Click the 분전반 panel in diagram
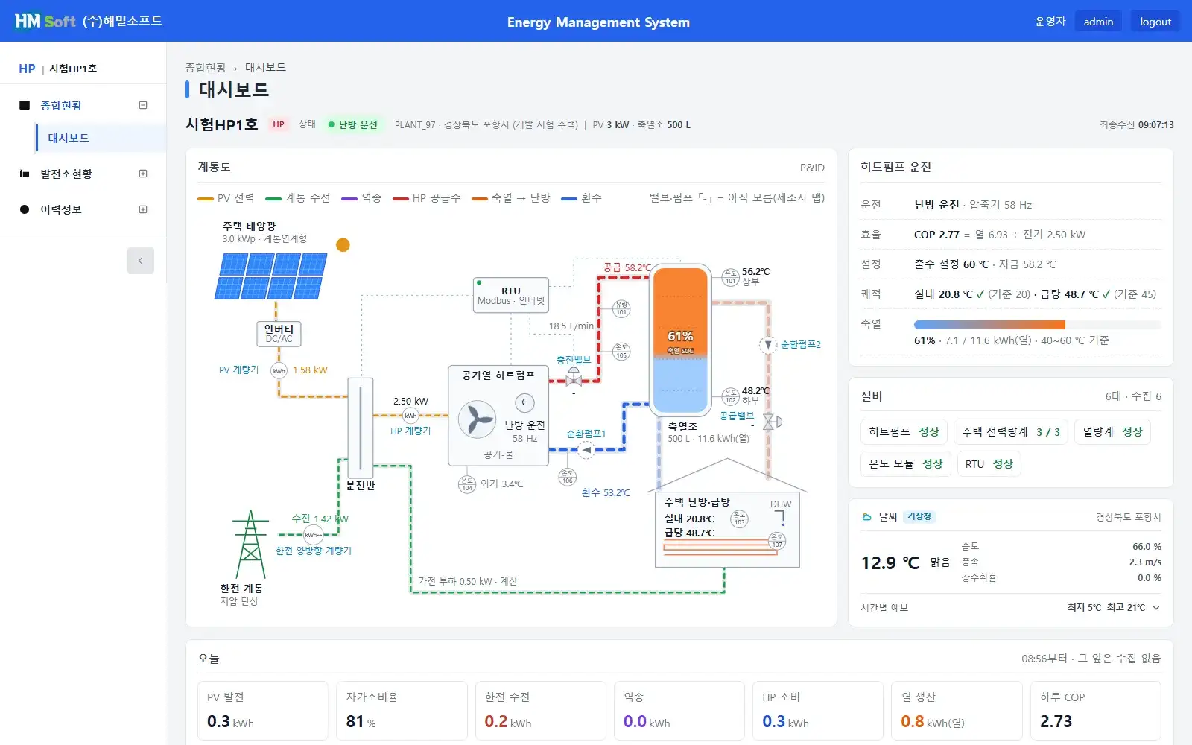Image resolution: width=1192 pixels, height=745 pixels. (x=361, y=428)
